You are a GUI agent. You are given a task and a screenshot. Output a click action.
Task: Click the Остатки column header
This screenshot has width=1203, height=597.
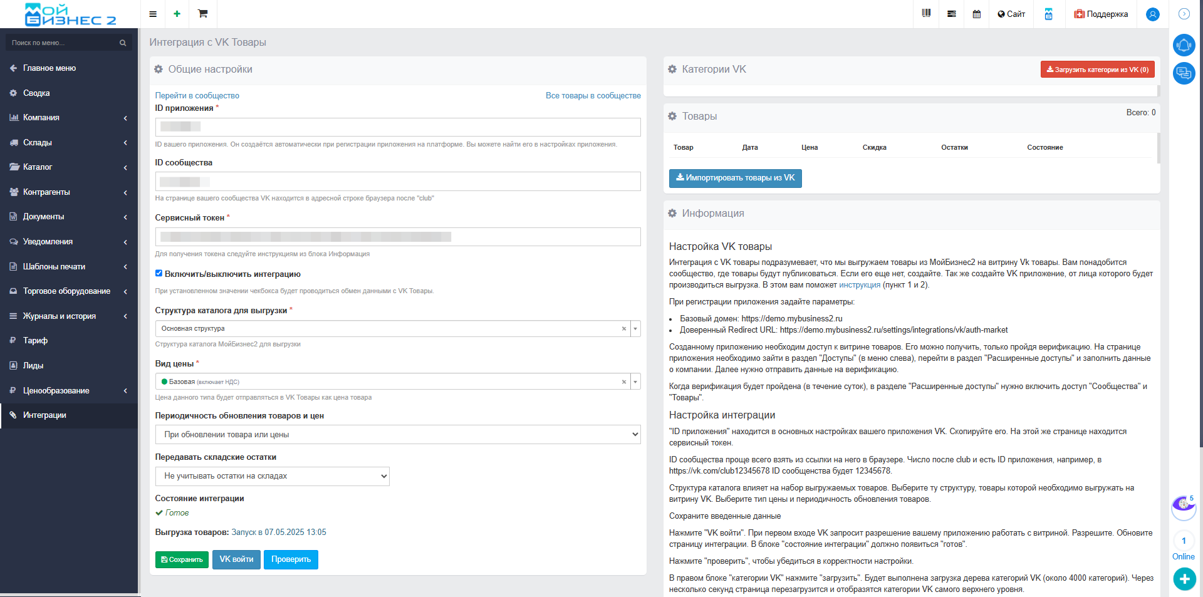pos(954,148)
